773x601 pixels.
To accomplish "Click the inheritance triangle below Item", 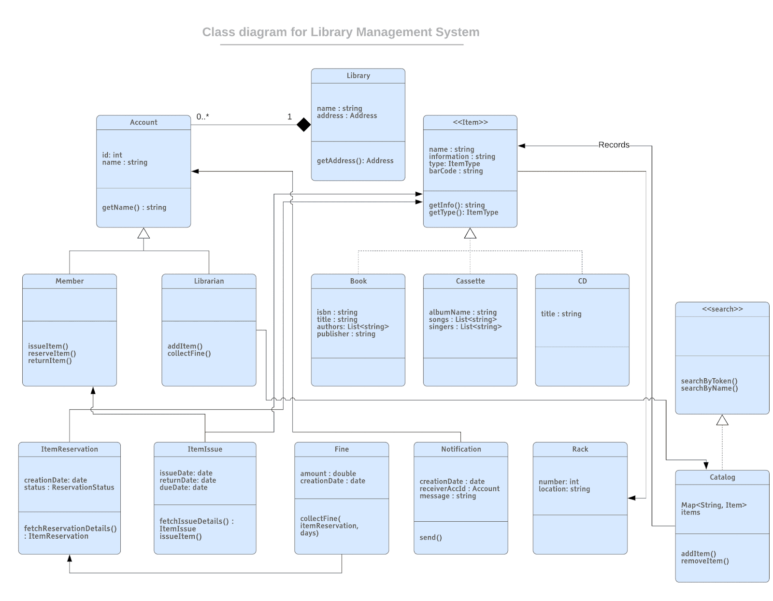I will tap(470, 234).
